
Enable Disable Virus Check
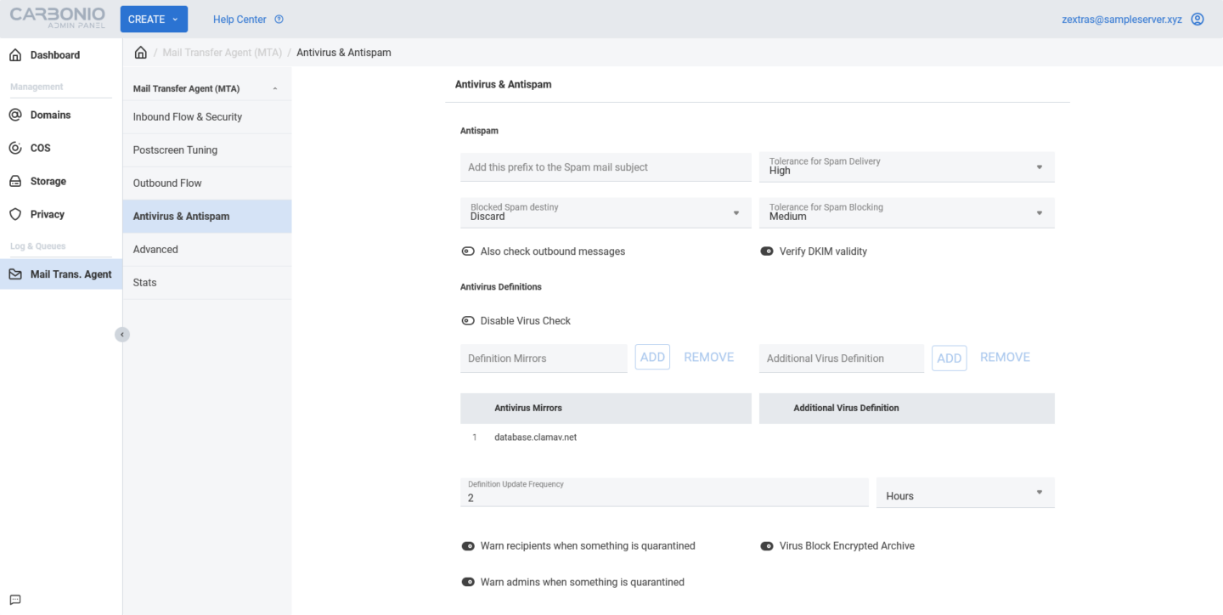tap(468, 320)
